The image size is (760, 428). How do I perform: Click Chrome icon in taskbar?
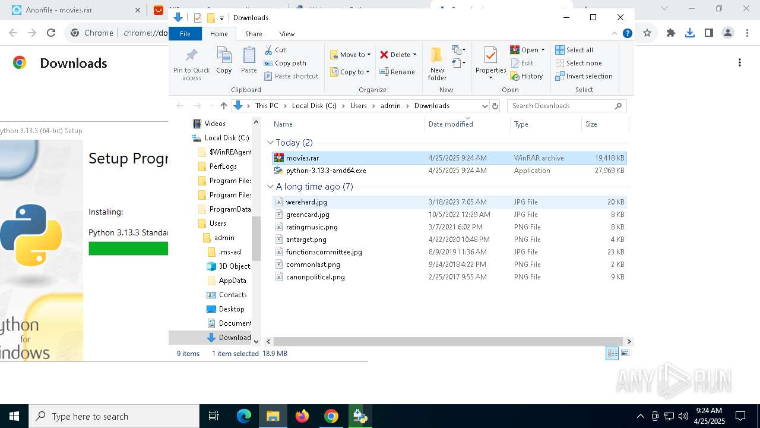click(331, 416)
